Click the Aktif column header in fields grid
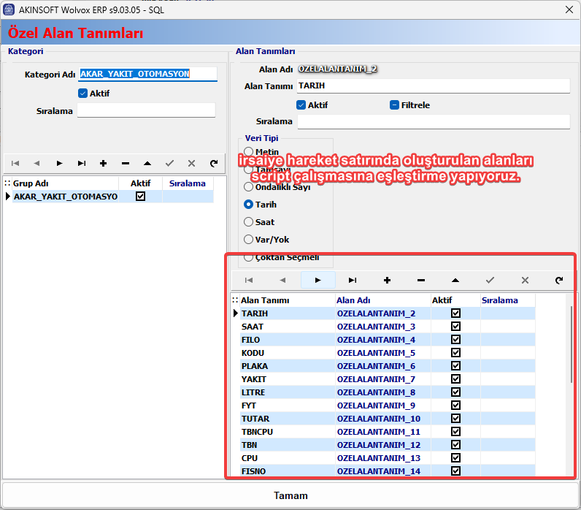Image resolution: width=581 pixels, height=510 pixels. pos(455,300)
